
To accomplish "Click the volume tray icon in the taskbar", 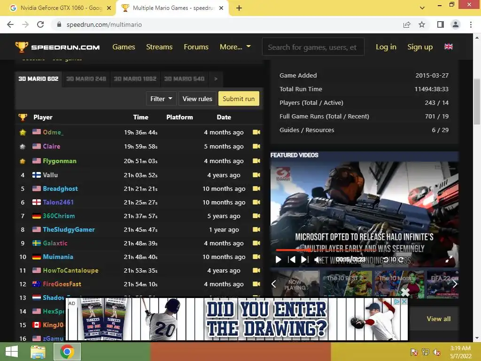I will [x=436, y=352].
